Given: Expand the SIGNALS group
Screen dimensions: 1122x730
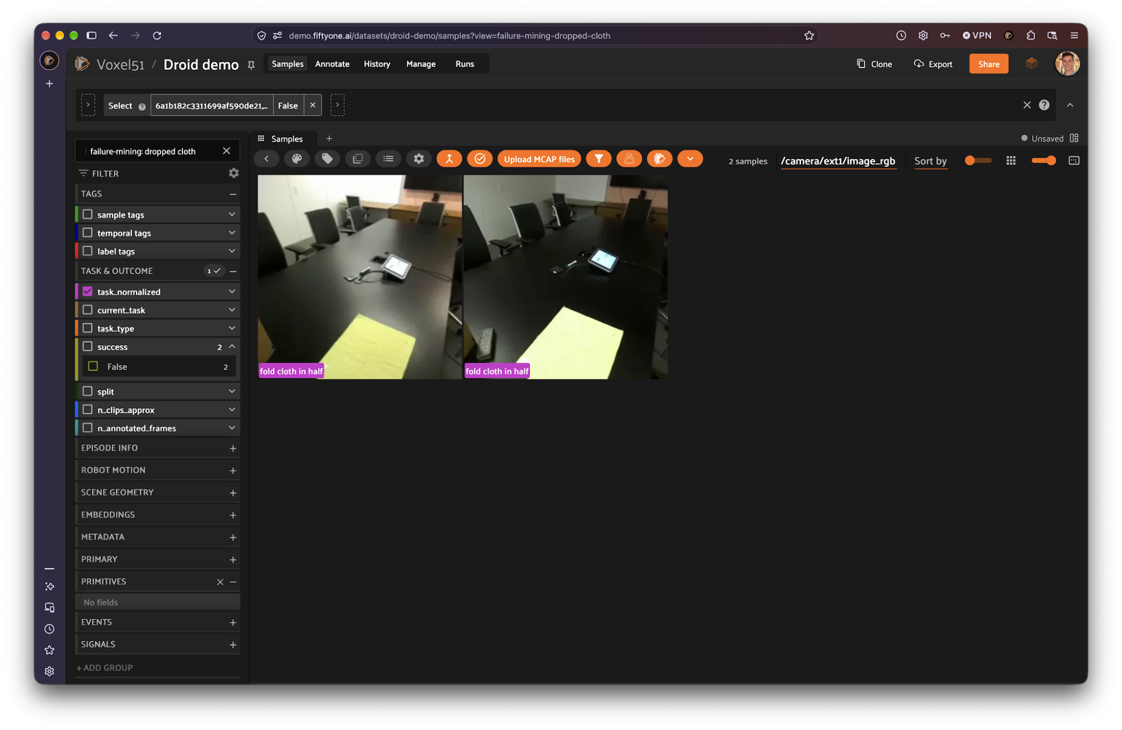Looking at the screenshot, I should (x=233, y=645).
